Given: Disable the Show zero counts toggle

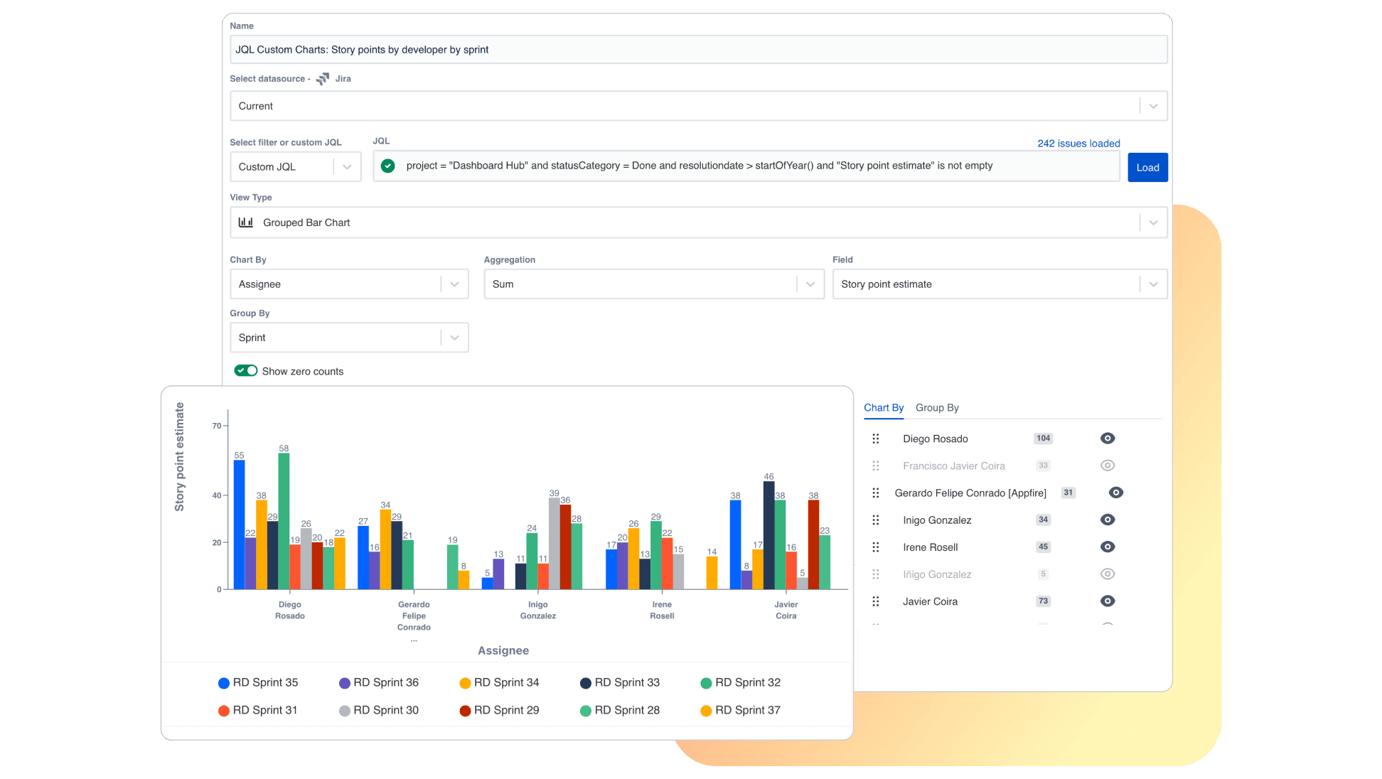Looking at the screenshot, I should tap(245, 370).
